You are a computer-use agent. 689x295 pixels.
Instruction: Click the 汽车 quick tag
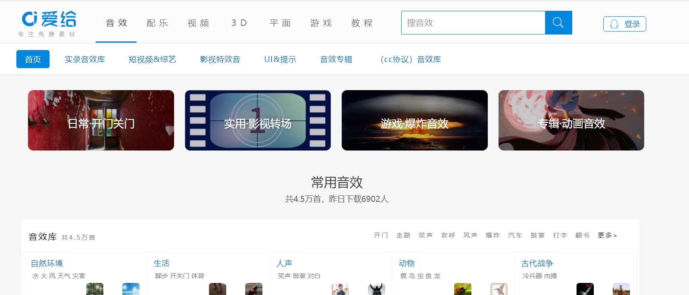pos(515,235)
